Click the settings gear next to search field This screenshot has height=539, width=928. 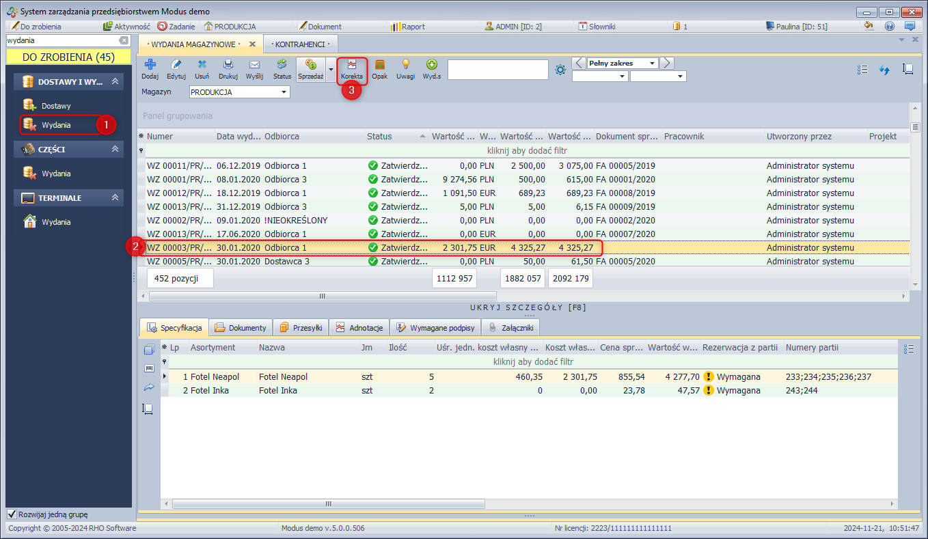tap(560, 70)
